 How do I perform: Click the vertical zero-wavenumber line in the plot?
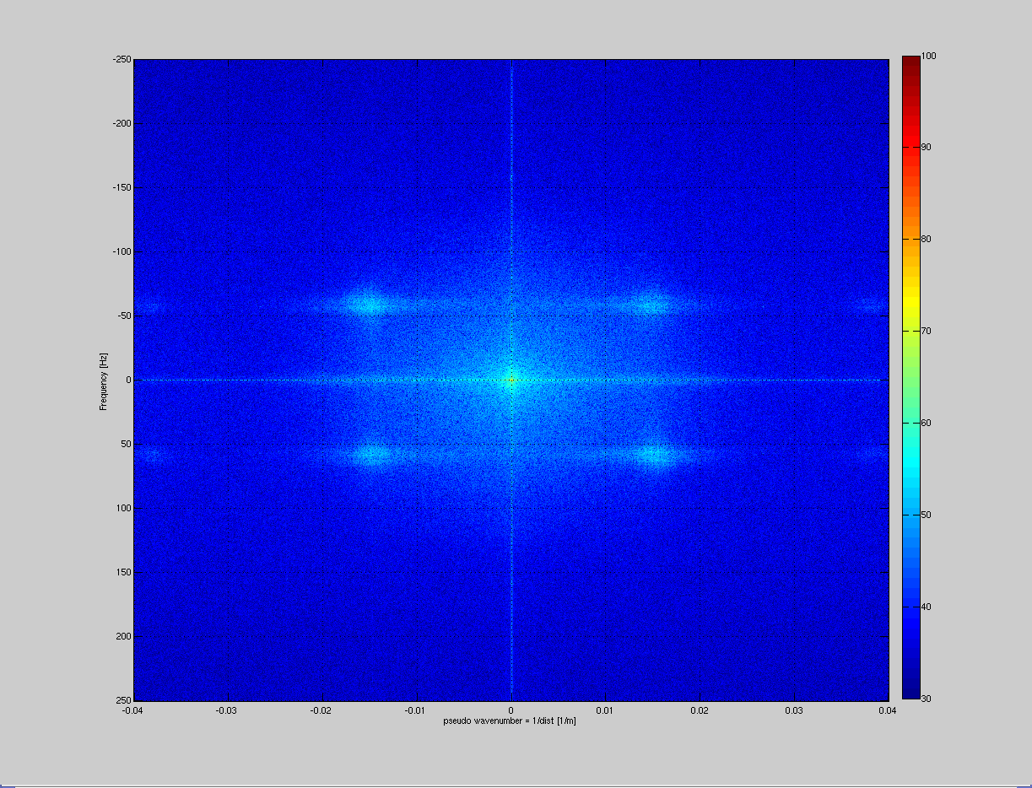click(511, 211)
